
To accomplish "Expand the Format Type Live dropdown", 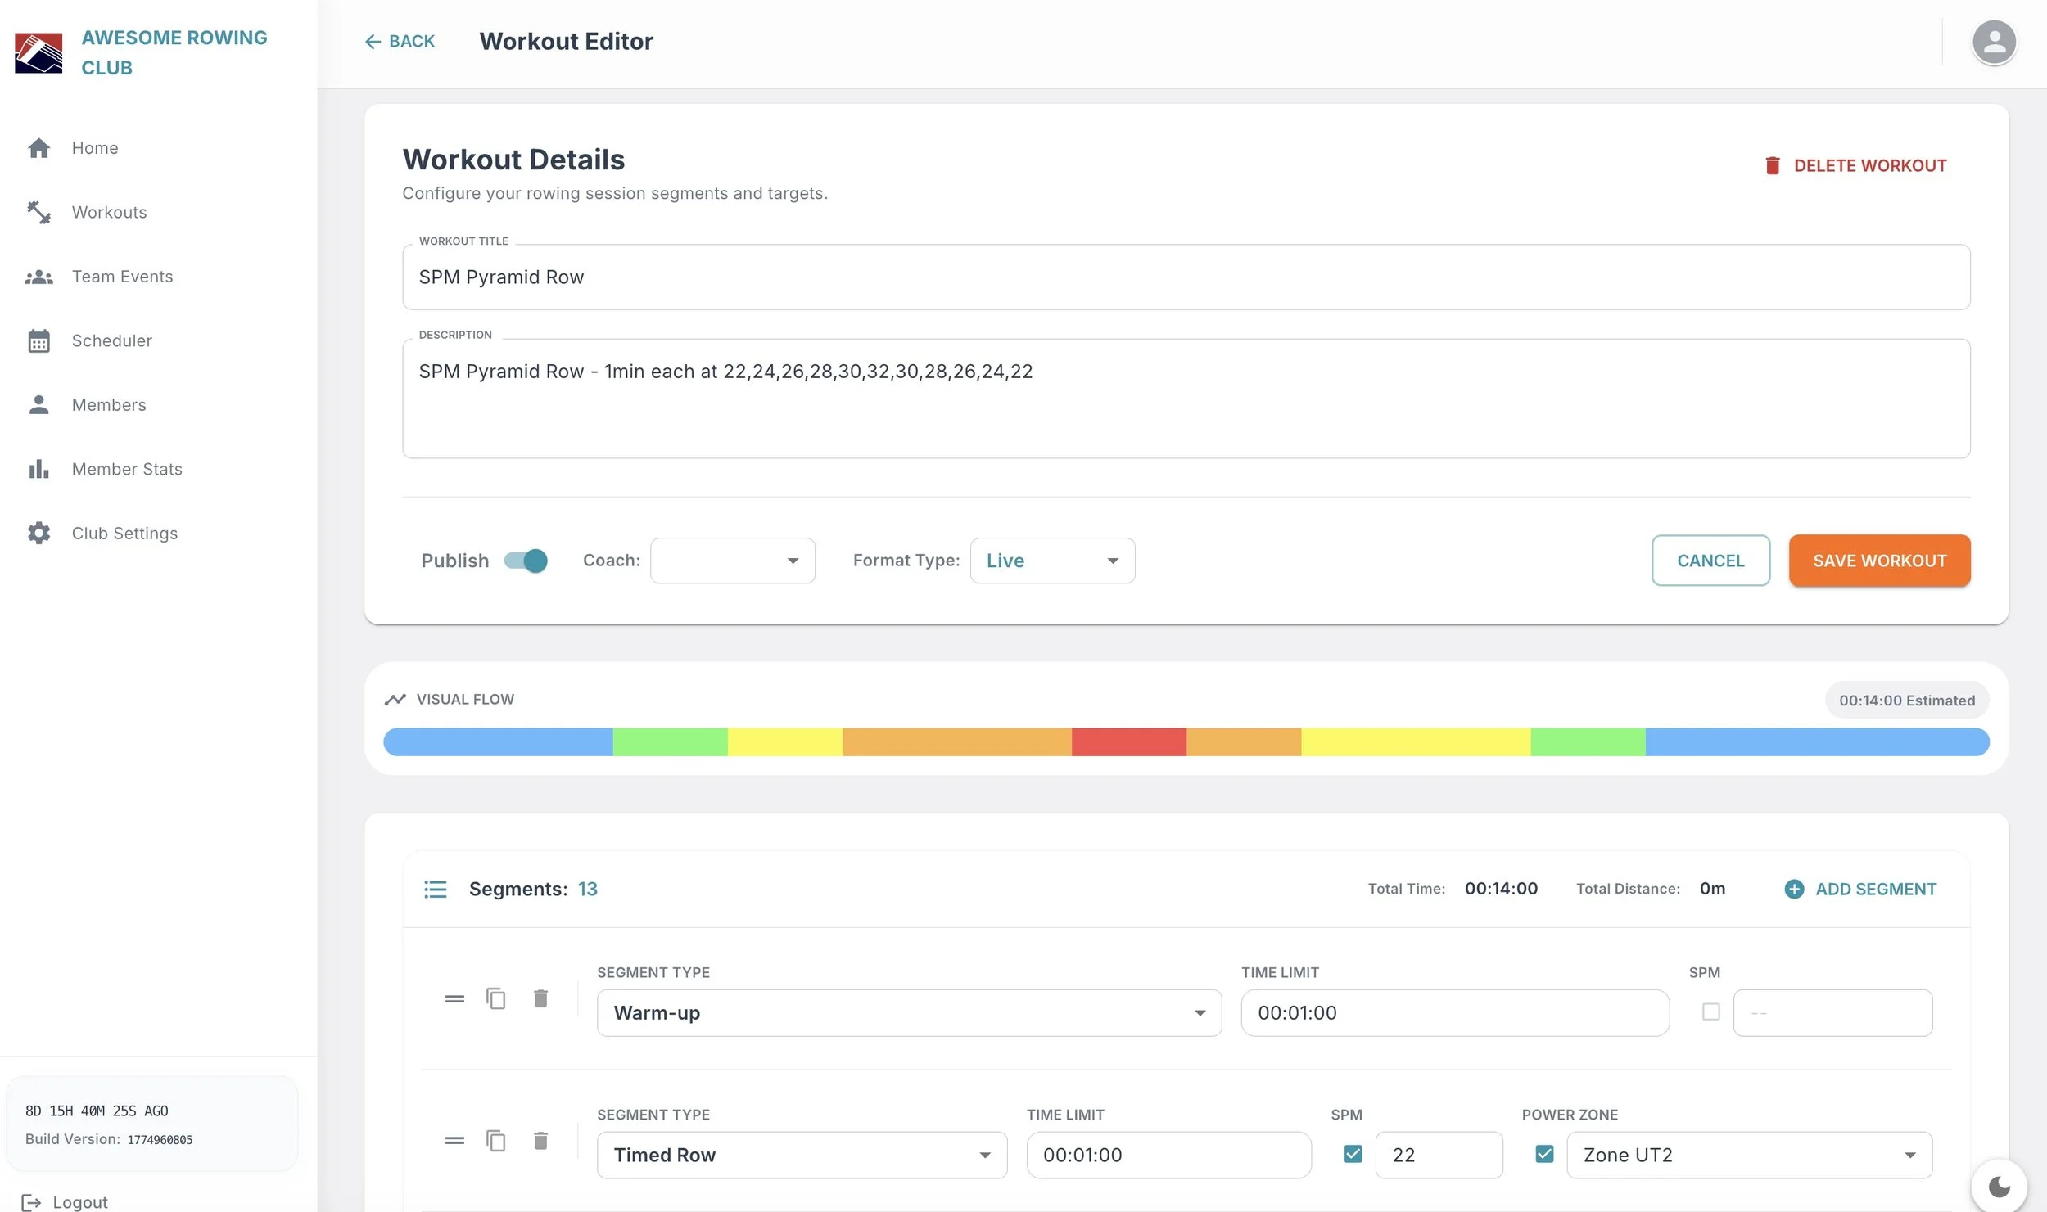I will pyautogui.click(x=1051, y=561).
